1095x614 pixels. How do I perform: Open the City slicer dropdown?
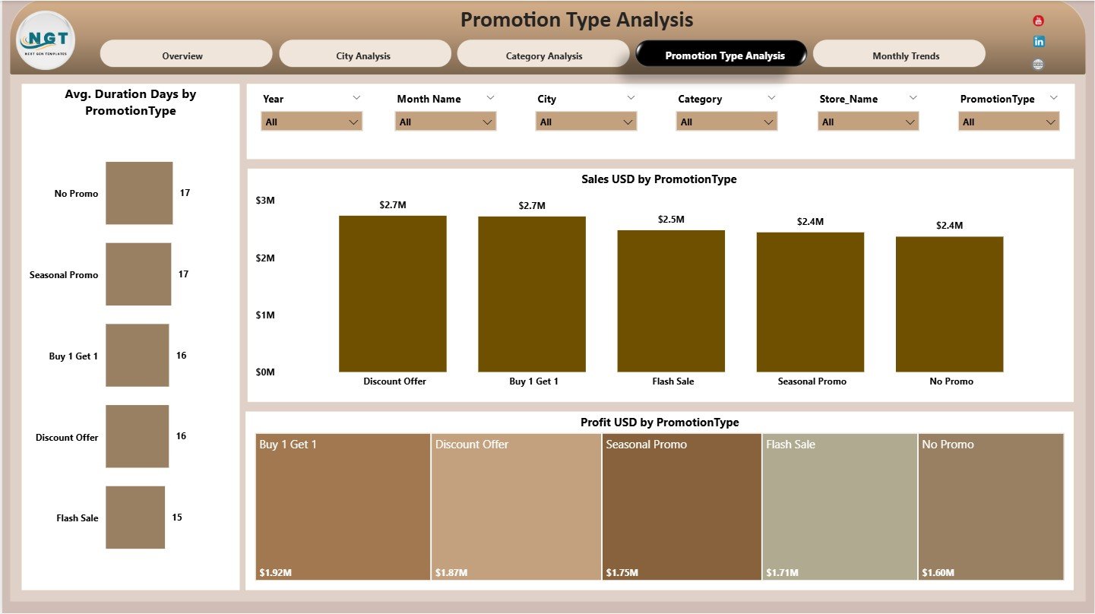pos(628,122)
